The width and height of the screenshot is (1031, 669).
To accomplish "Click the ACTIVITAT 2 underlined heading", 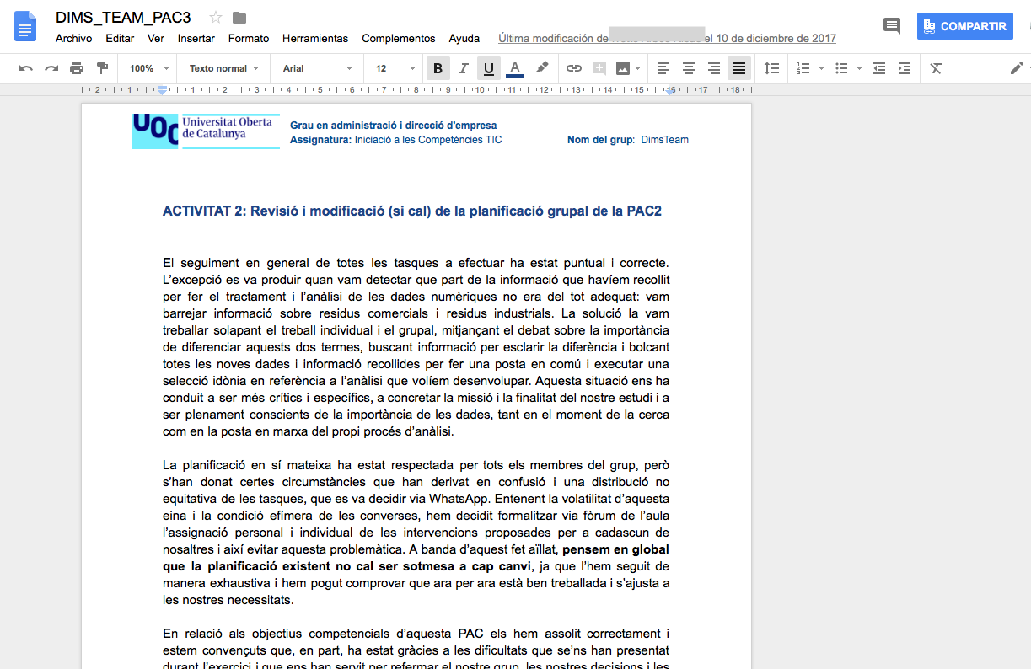I will [x=412, y=211].
